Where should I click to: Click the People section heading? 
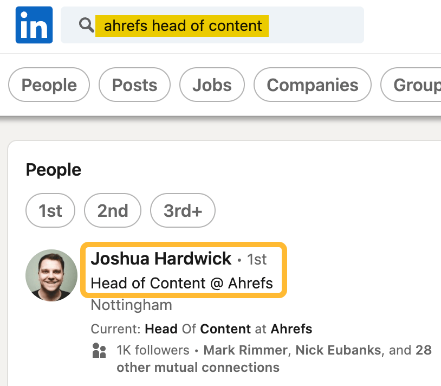click(x=53, y=170)
